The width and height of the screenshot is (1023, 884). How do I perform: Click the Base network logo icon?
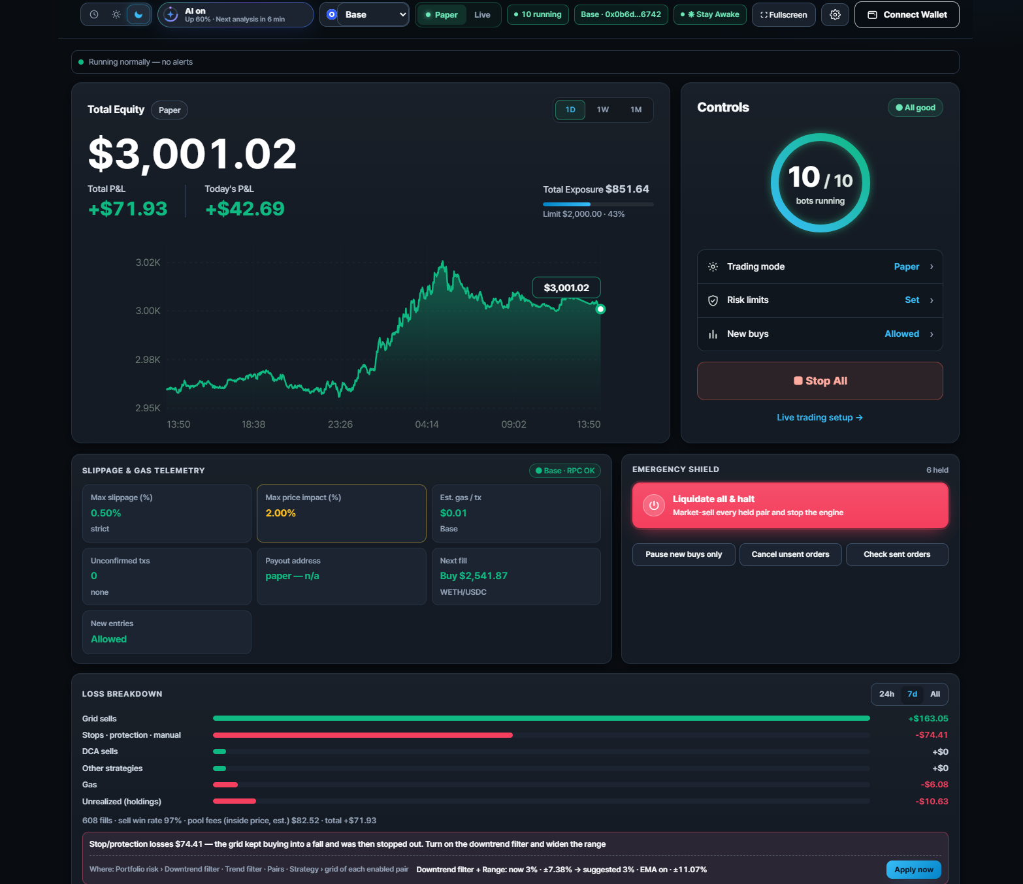(x=331, y=14)
